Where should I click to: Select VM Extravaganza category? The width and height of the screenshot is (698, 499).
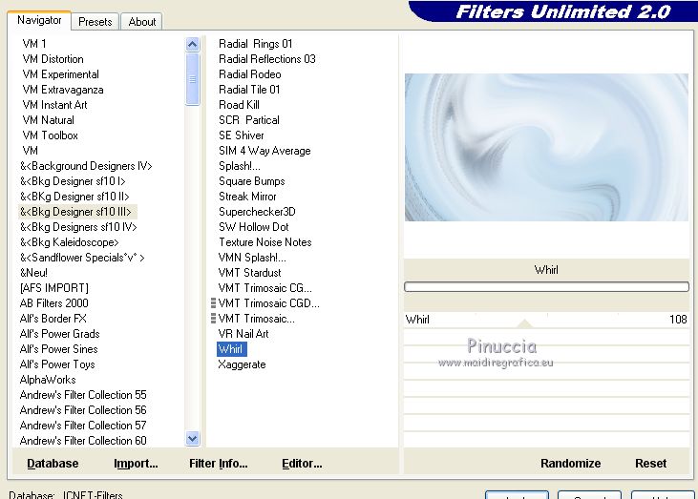point(63,90)
